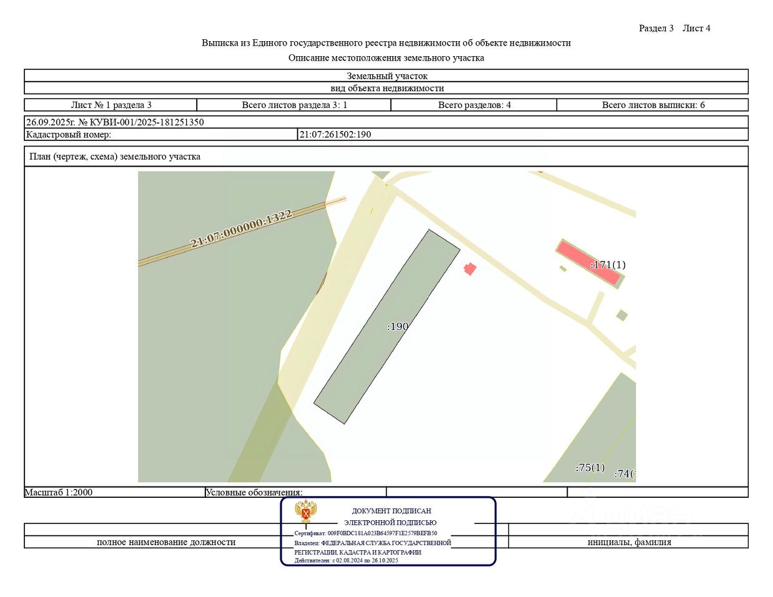Viewport: 773px width, 597px height.
Task: Select the cell 'Лист № 1 раздела 3'
Action: 111,105
